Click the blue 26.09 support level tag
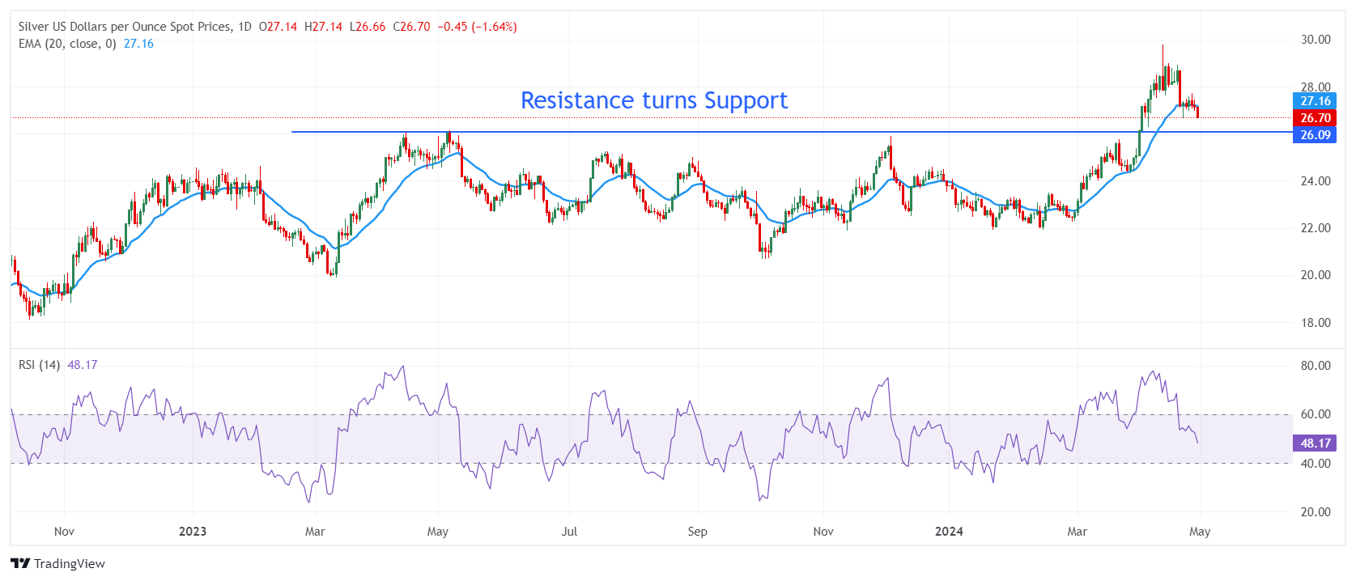 [1315, 135]
